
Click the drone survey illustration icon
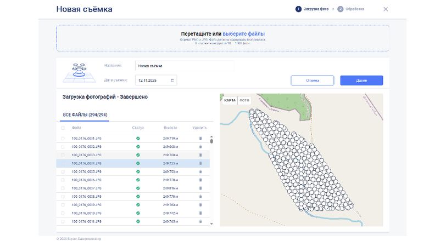coord(80,72)
